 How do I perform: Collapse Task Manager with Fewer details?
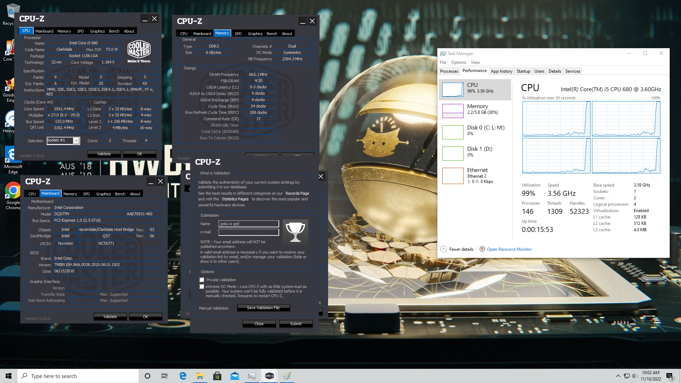coord(457,249)
